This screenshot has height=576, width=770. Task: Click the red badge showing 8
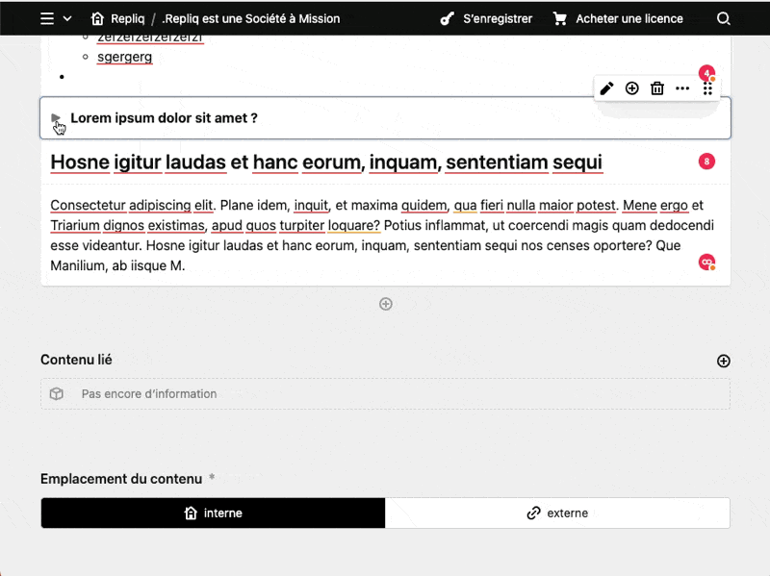pos(706,162)
